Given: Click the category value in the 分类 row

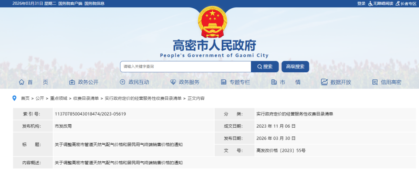Looking at the screenshot, I should (x=295, y=114).
